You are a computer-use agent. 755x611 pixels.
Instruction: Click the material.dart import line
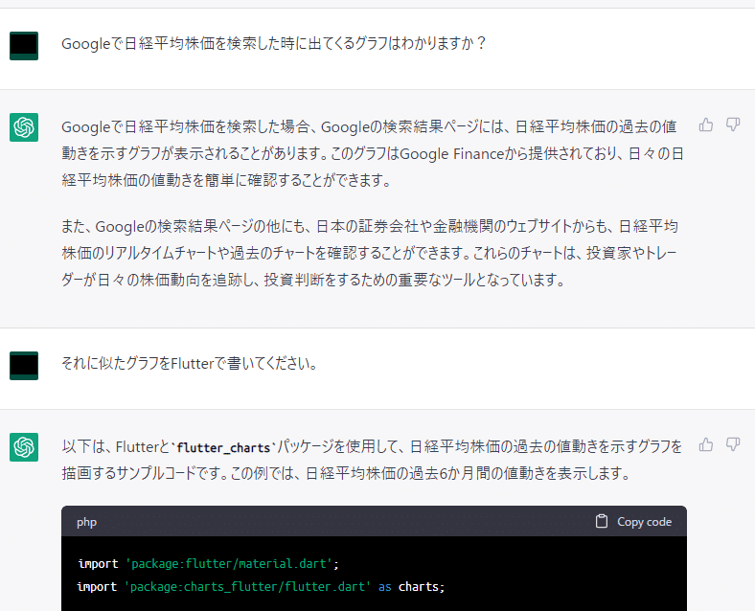(x=209, y=563)
